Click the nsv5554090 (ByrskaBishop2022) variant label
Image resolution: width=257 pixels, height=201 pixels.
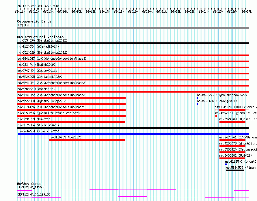(42, 40)
